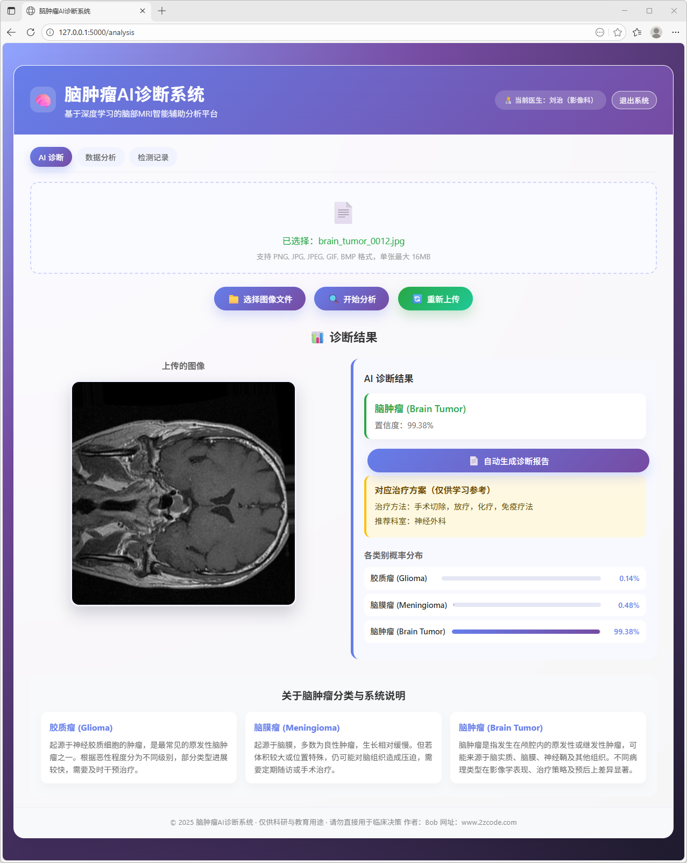Viewport: 687px width, 863px height.
Task: Start analysis with 开始分析 button
Action: point(351,299)
